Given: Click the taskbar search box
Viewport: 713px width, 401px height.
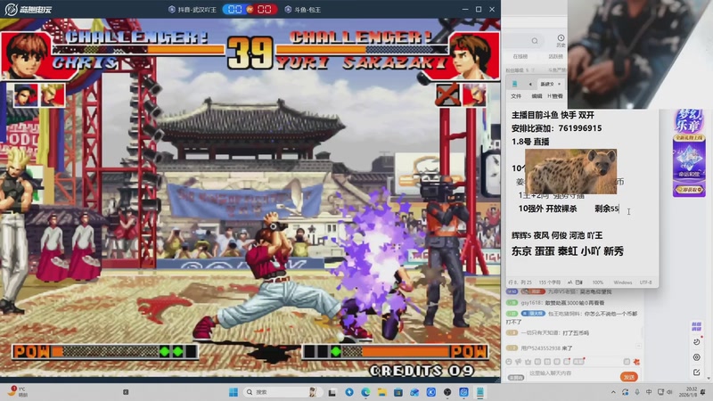Looking at the screenshot, I should pyautogui.click(x=281, y=392).
